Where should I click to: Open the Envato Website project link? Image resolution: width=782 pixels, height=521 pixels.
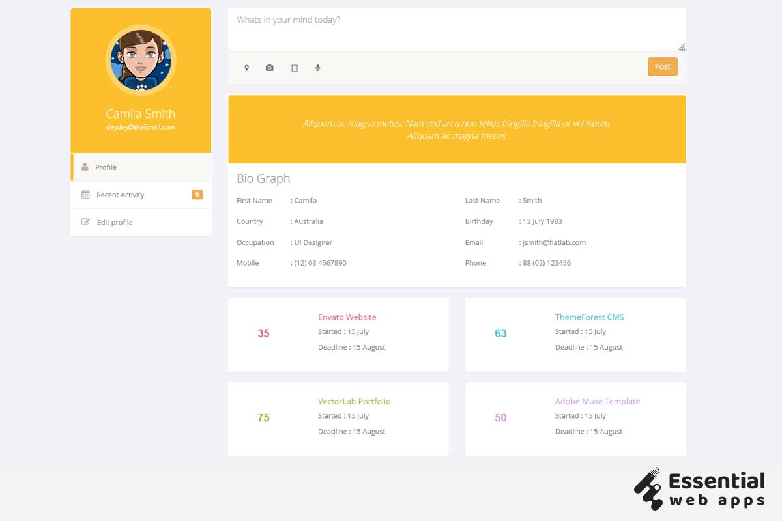pyautogui.click(x=347, y=317)
